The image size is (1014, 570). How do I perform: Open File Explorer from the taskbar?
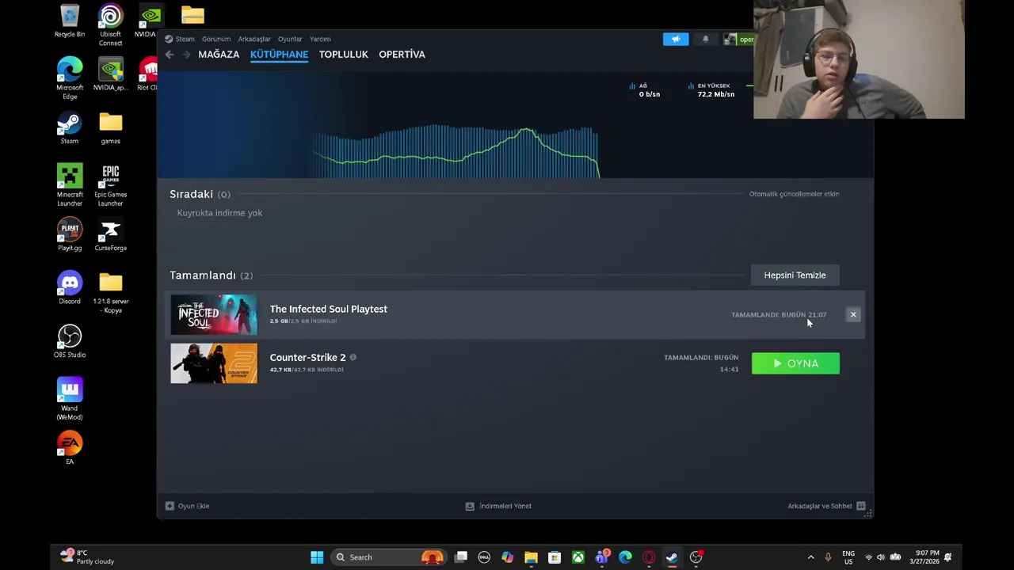[531, 557]
